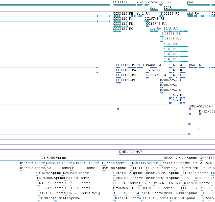Select transcript label CG33129-RB
Image resolution: width=215 pixels, height=202 pixels.
[x=123, y=24]
